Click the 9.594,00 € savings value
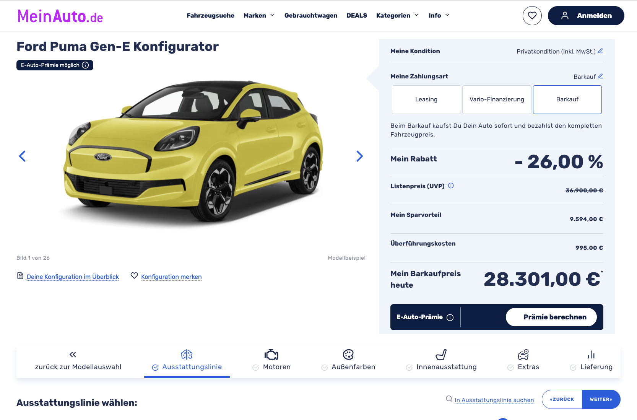637x420 pixels. tap(587, 219)
